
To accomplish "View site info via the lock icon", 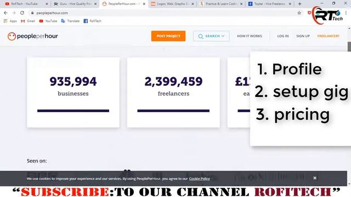I will click(x=32, y=13).
